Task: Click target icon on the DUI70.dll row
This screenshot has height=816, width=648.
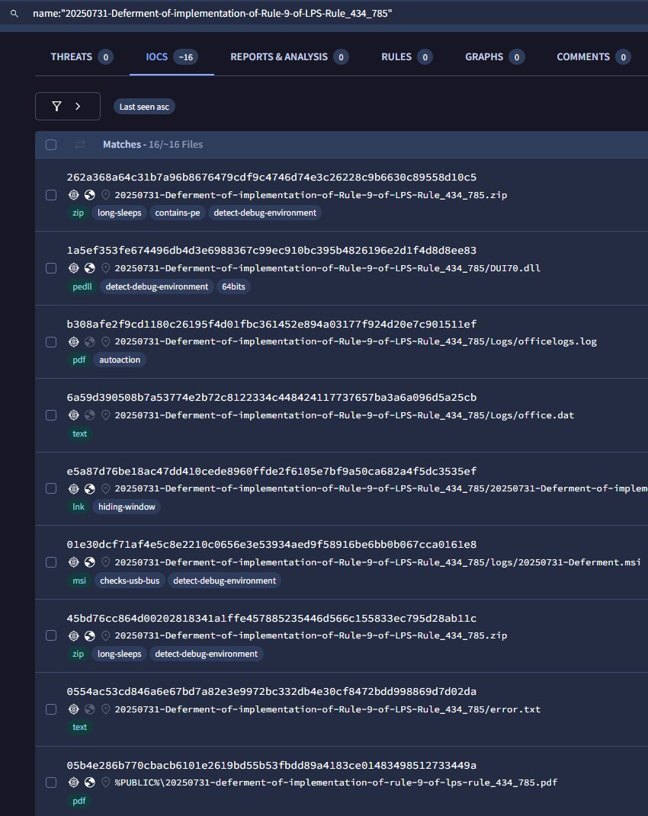Action: click(x=73, y=268)
